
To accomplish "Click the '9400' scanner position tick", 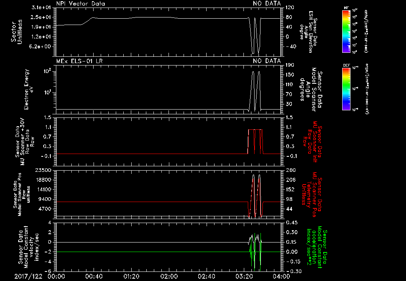I will [x=44, y=199].
